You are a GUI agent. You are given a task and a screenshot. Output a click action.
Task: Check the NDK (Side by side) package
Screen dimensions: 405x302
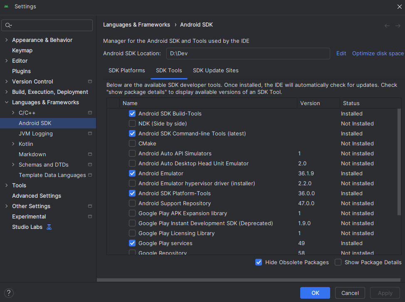pos(132,123)
